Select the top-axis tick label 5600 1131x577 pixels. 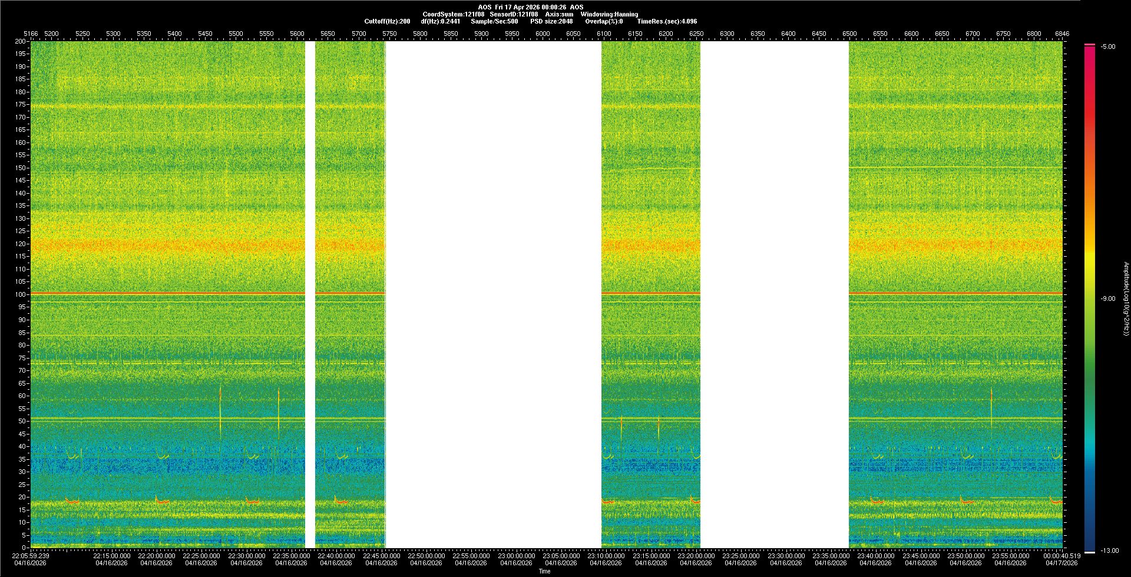297,34
